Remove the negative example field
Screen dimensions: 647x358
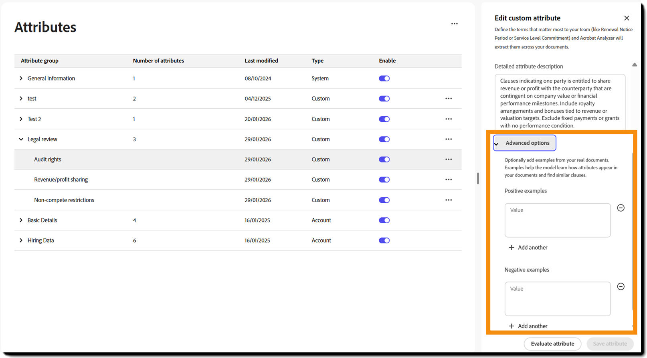621,286
